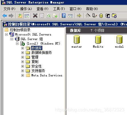The height and width of the screenshot is (115, 127).
Task: Open the master database icon
Action: tap(77, 39)
